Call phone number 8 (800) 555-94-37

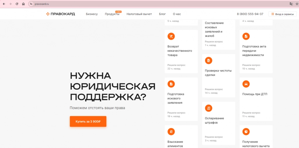(x=250, y=14)
